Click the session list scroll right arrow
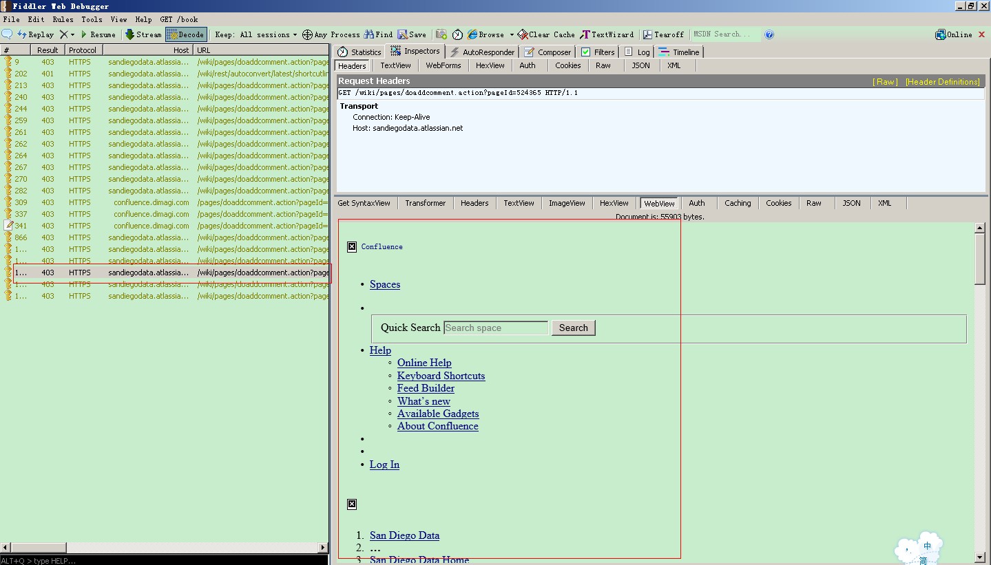This screenshot has width=991, height=565. coord(324,548)
